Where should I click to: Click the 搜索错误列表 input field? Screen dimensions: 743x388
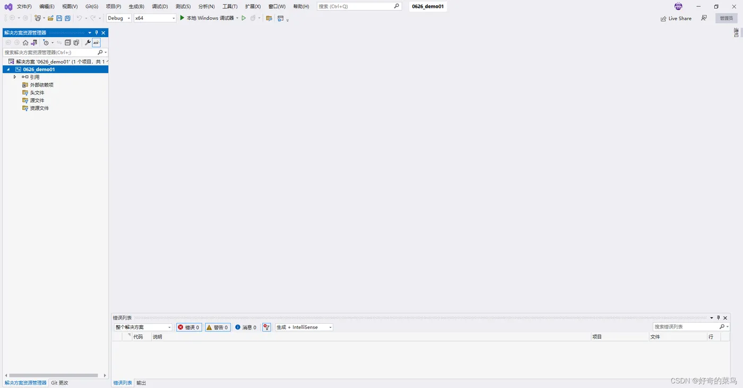point(686,327)
